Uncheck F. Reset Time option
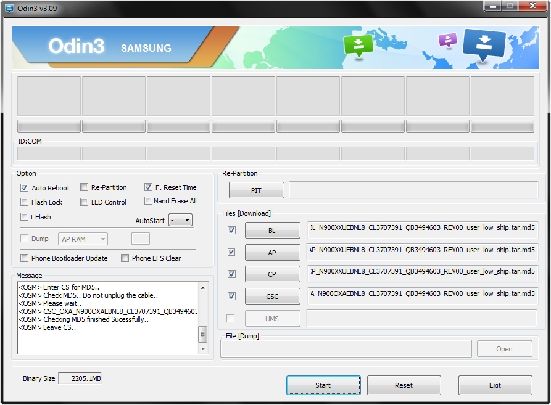Viewport: 551px width, 405px height. [149, 187]
